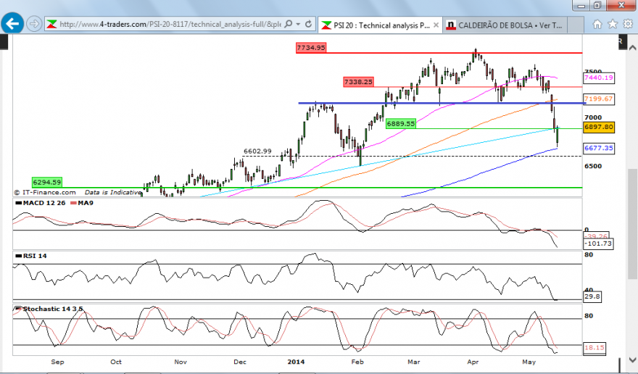Click the page scrollbar up arrow

pyautogui.click(x=632, y=48)
